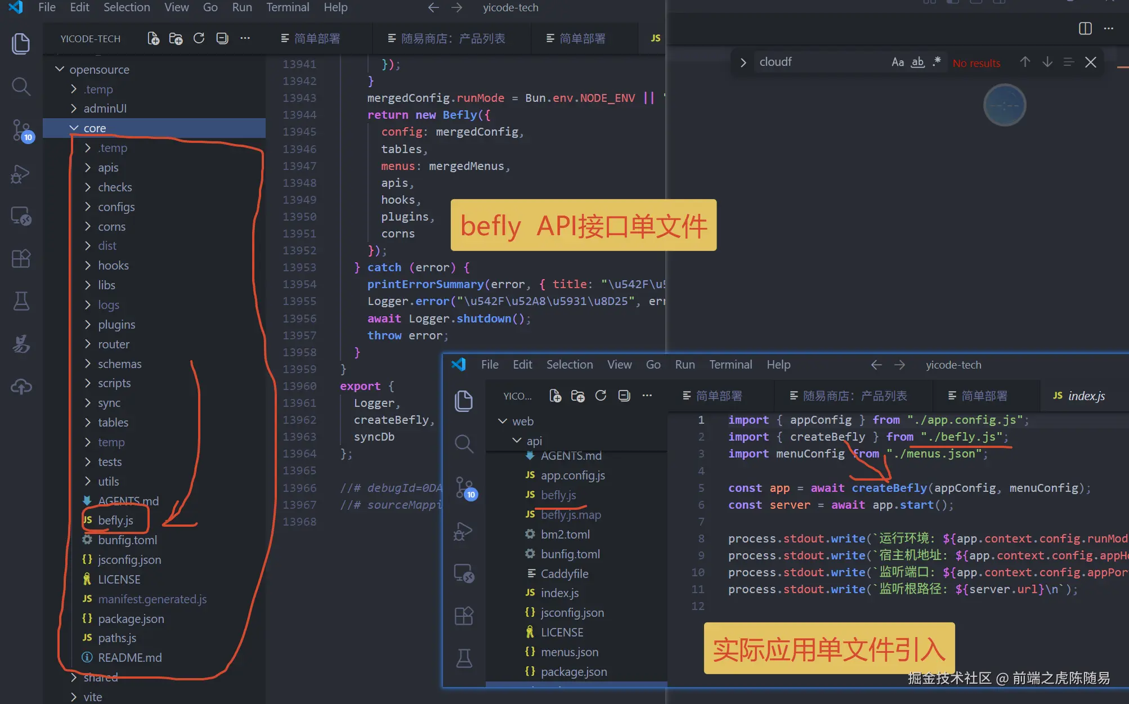
Task: Open Run and Debug view in main window
Action: (x=21, y=173)
